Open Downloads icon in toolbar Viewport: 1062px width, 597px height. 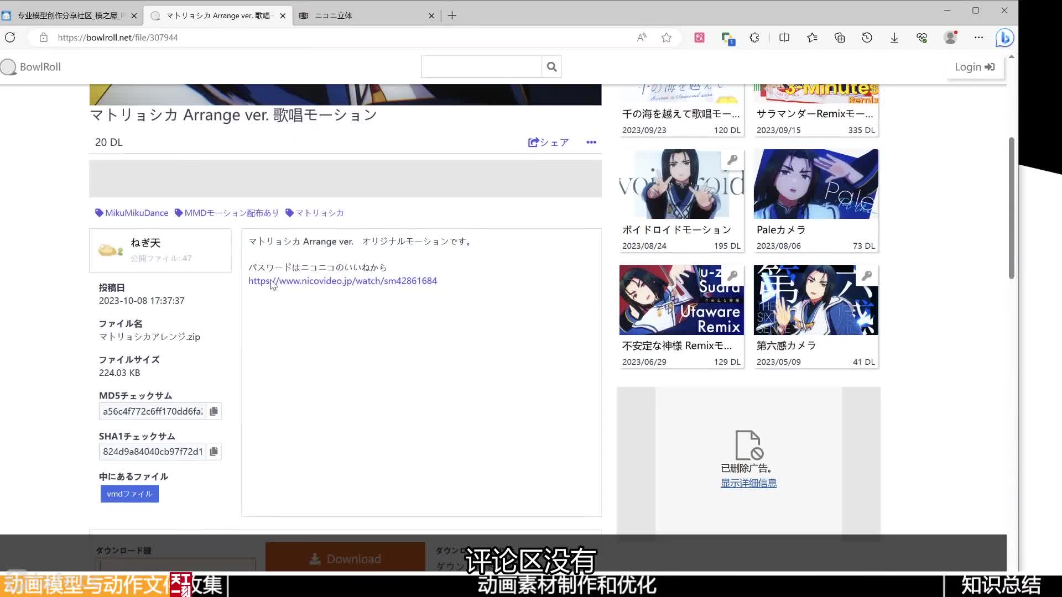click(894, 38)
